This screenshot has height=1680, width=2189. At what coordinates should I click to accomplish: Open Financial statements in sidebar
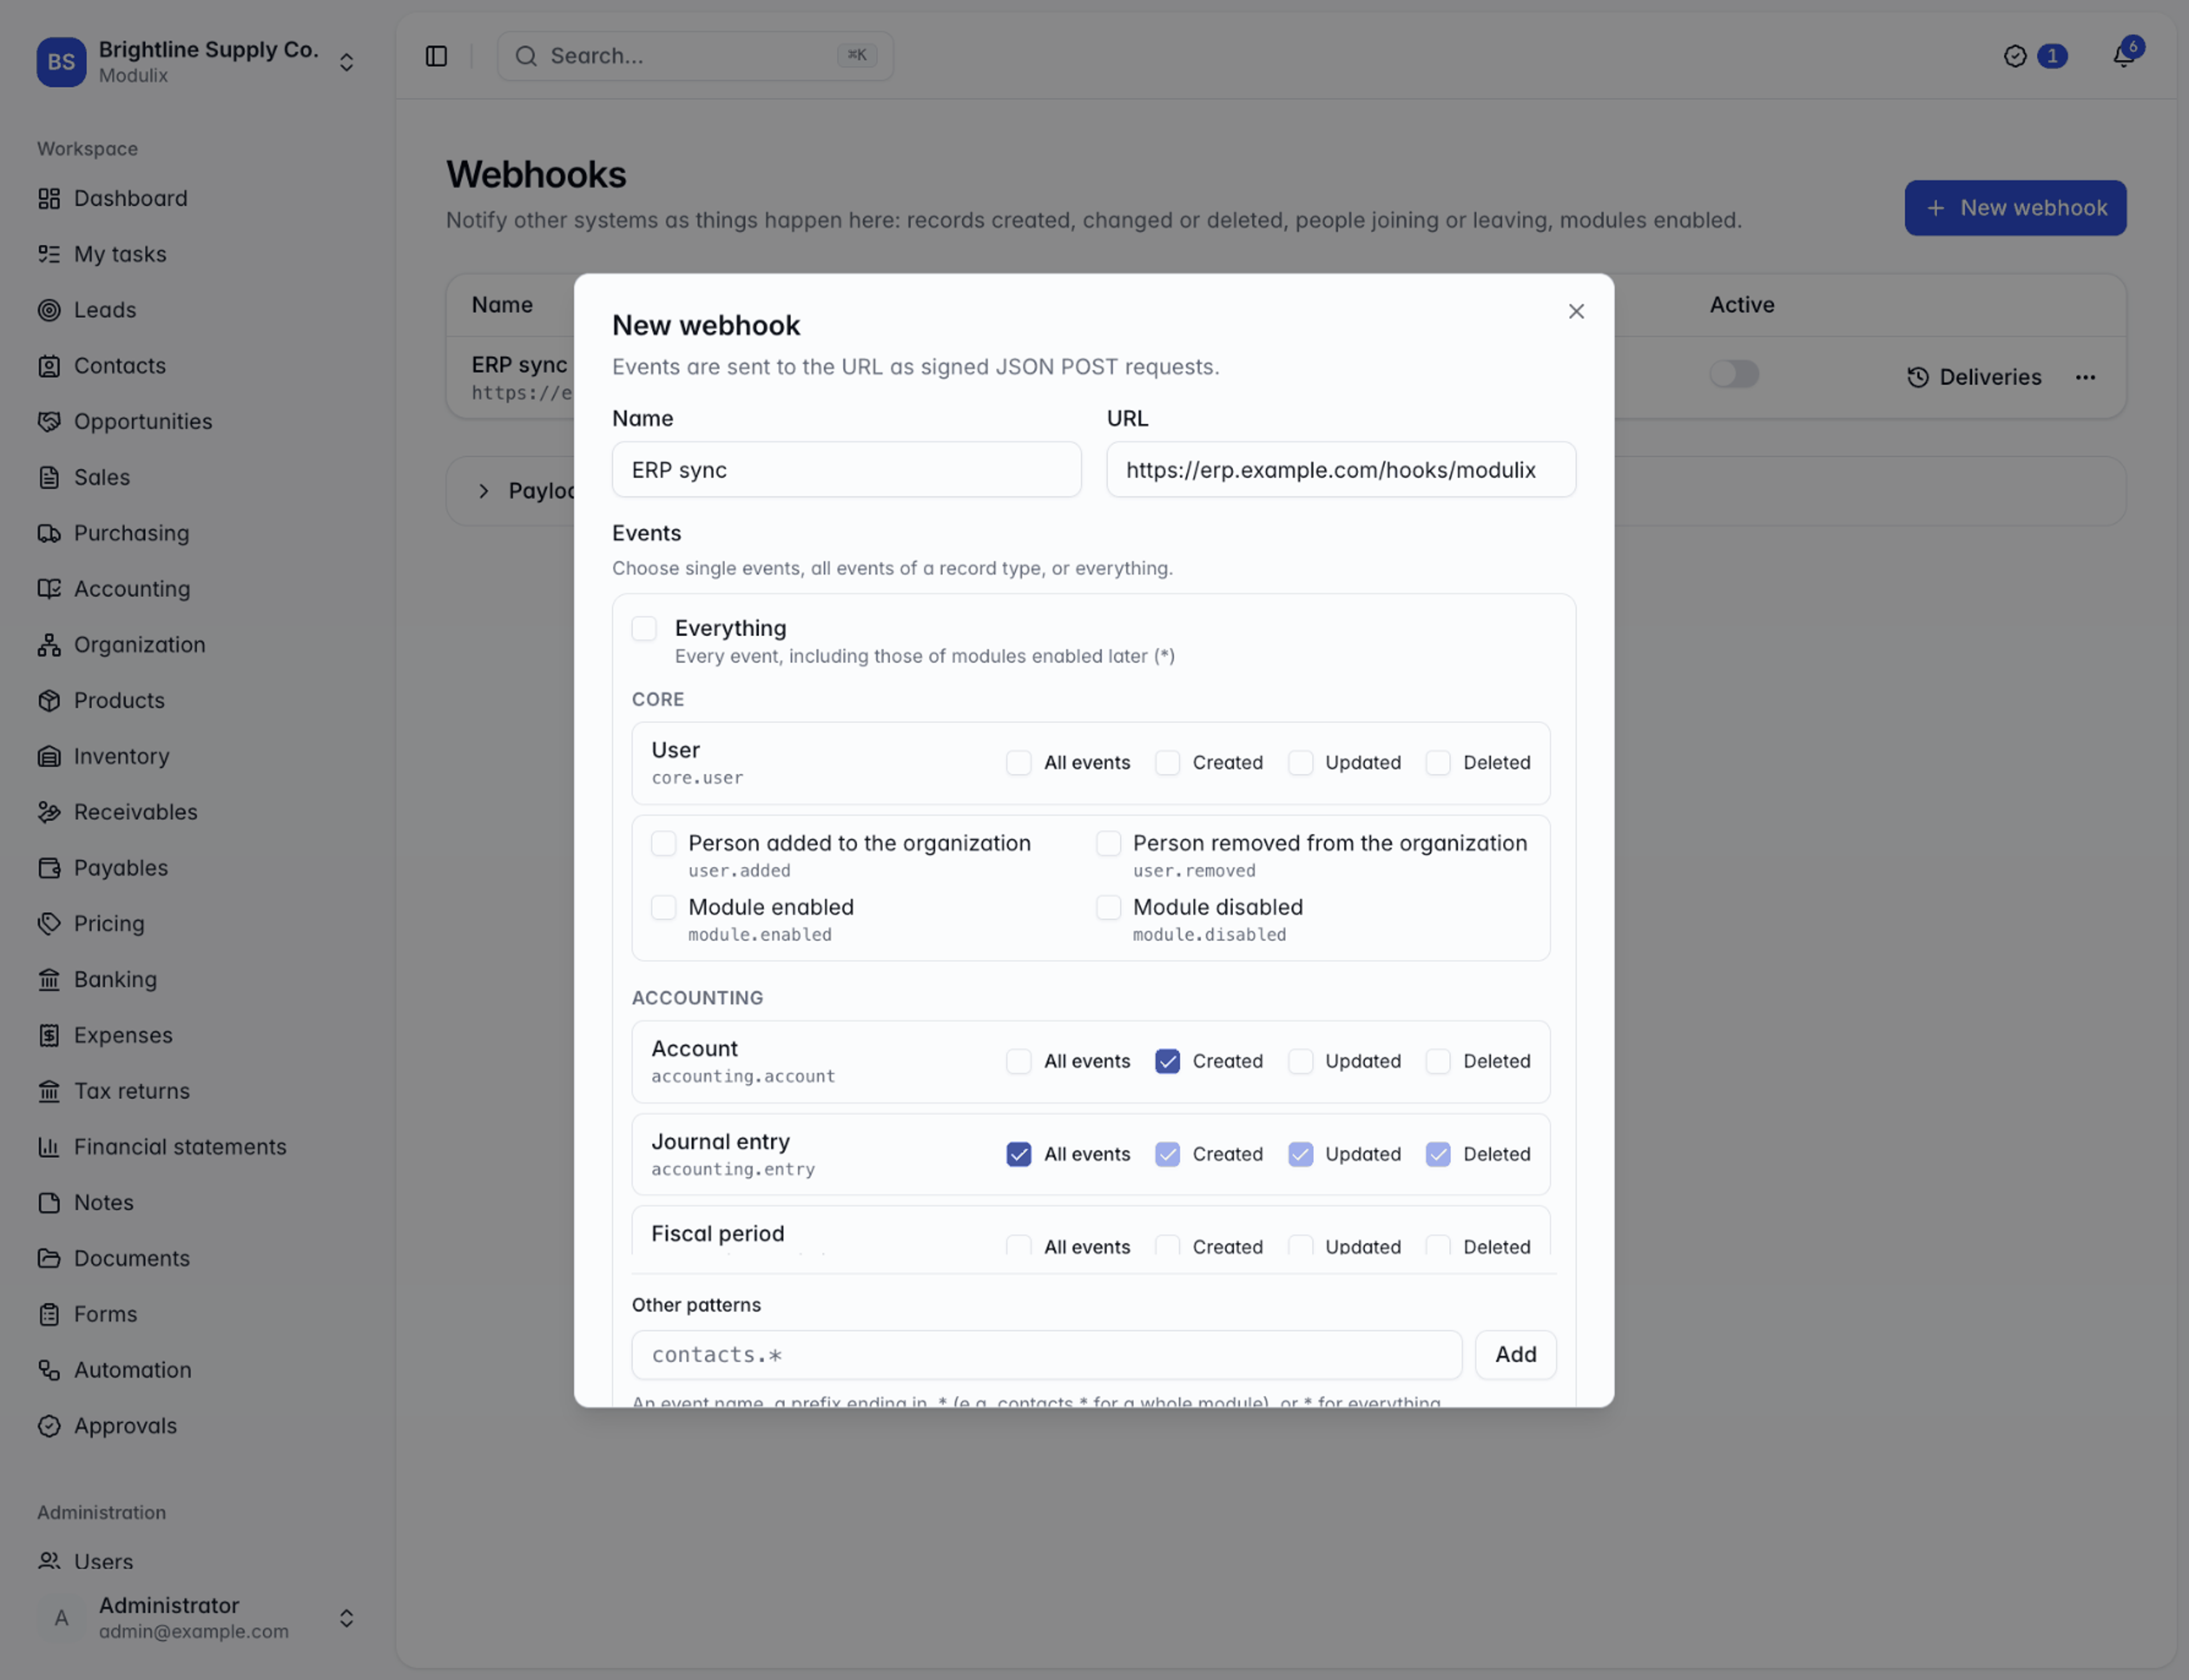pyautogui.click(x=180, y=1147)
